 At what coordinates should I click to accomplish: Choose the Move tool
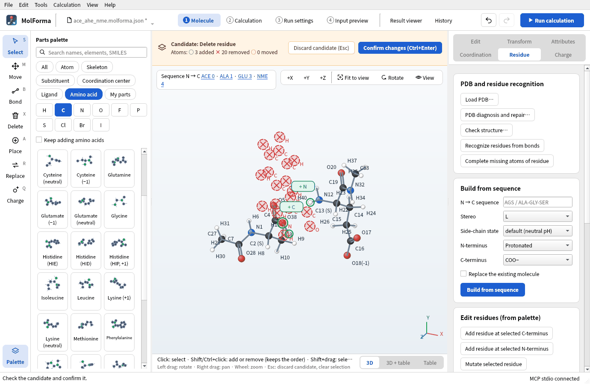(x=15, y=71)
